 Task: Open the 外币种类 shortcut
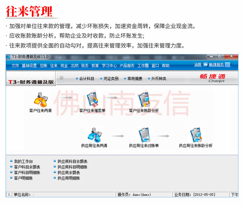tap(157, 79)
